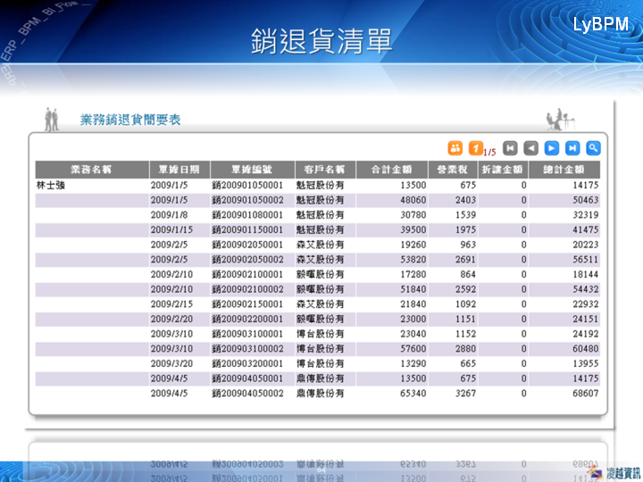Click the 總計金額 column header

[x=564, y=170]
